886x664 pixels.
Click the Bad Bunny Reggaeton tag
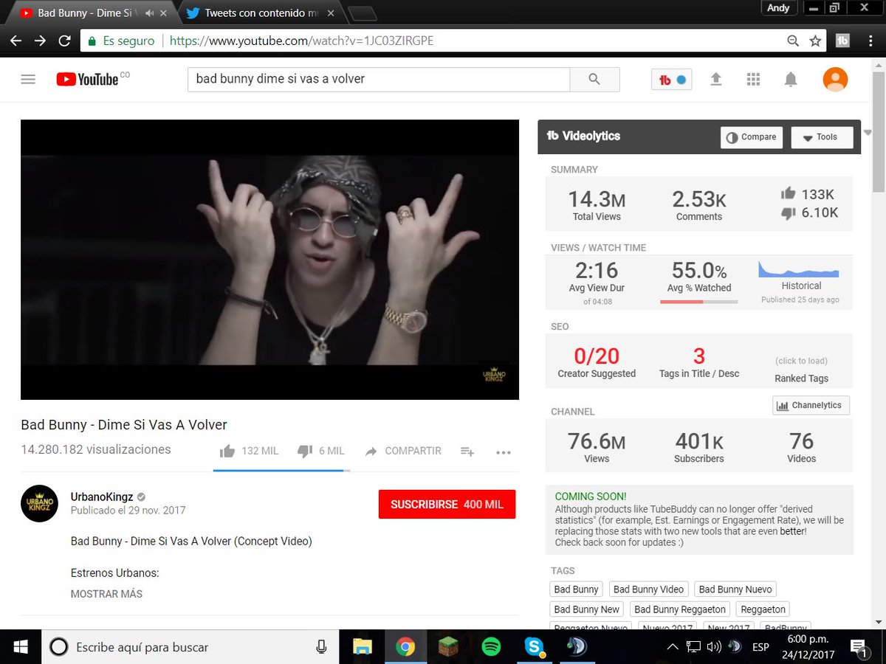point(680,609)
